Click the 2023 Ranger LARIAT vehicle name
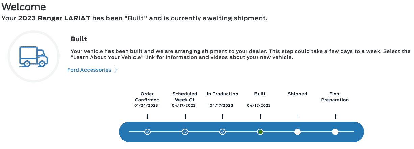This screenshot has width=414, height=149. (54, 18)
